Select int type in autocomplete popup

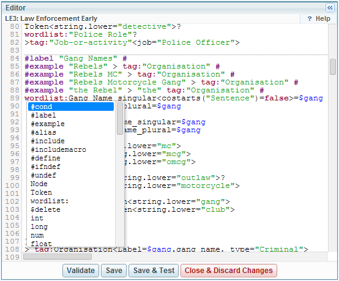coord(71,218)
